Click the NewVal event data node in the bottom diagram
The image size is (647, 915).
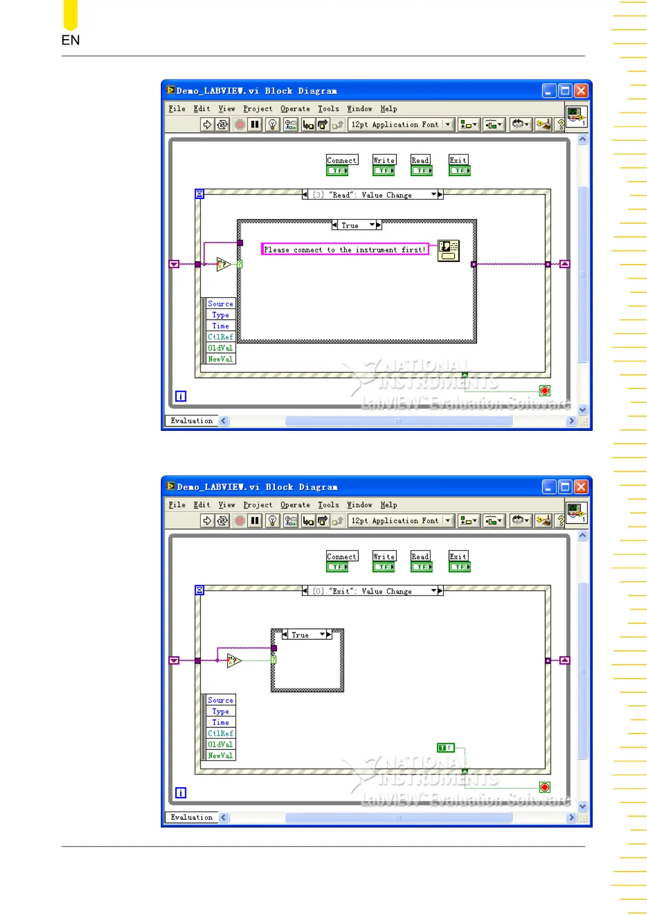[221, 755]
